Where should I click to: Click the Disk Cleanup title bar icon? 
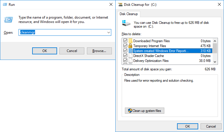121,5
